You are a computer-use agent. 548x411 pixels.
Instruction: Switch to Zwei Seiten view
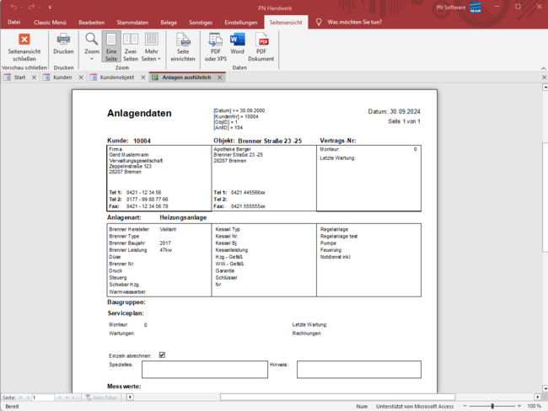(x=131, y=47)
